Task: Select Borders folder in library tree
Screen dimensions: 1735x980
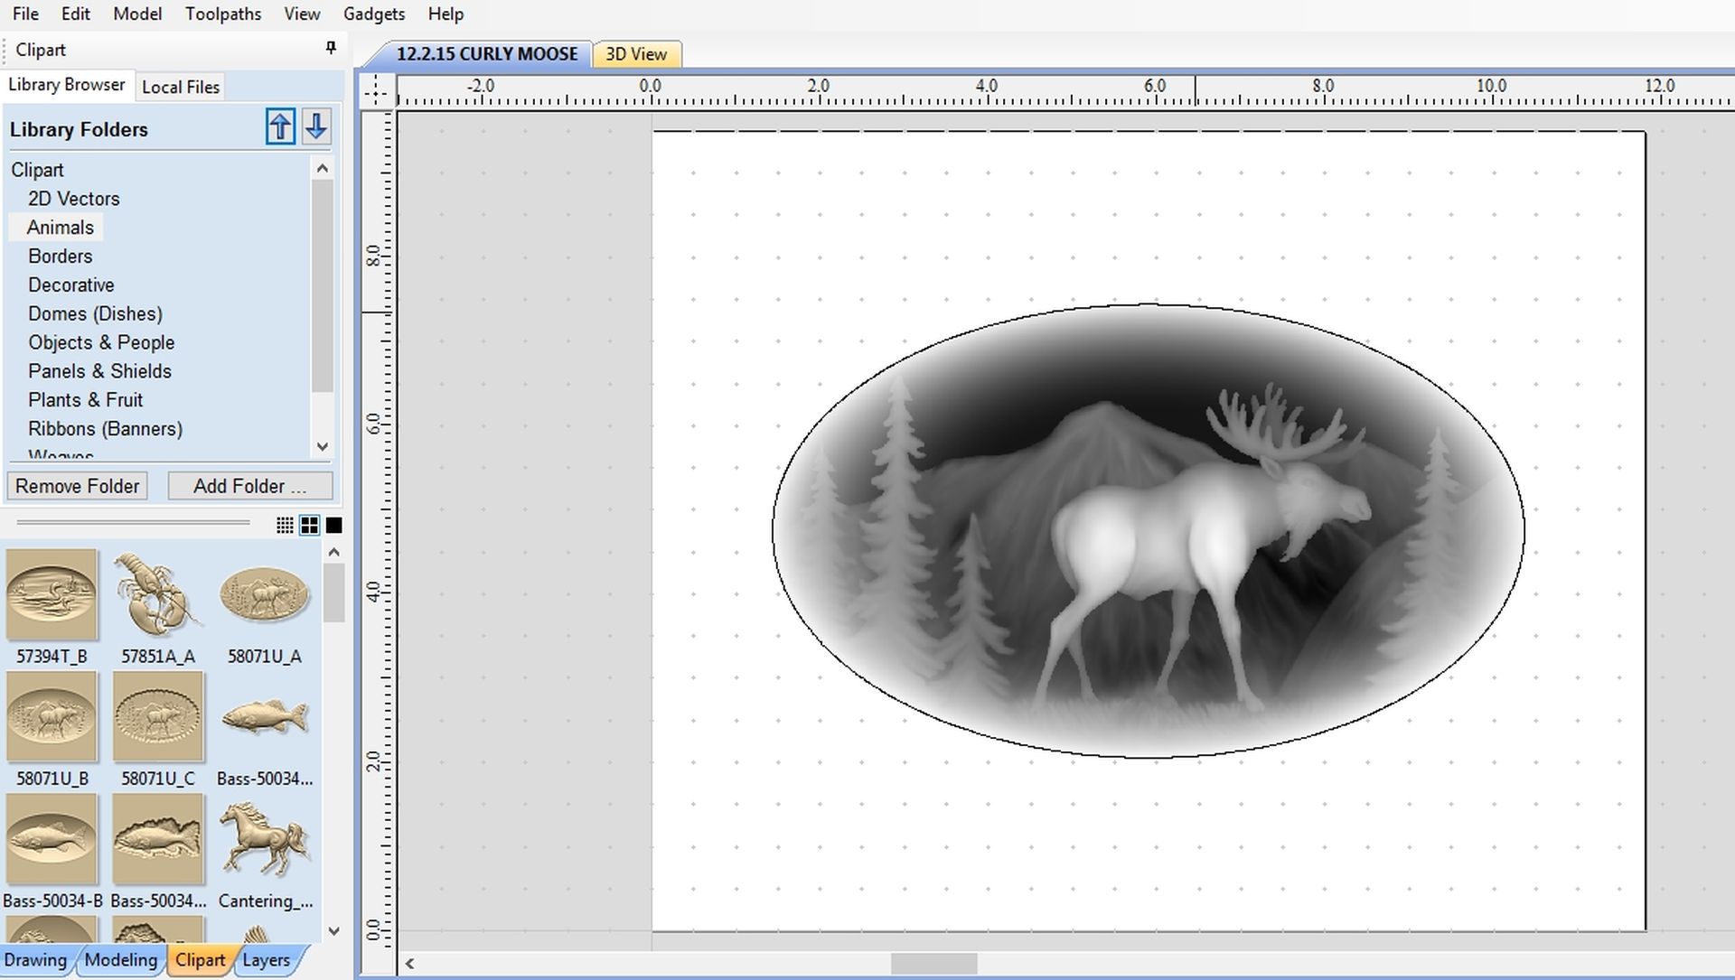Action: [61, 257]
